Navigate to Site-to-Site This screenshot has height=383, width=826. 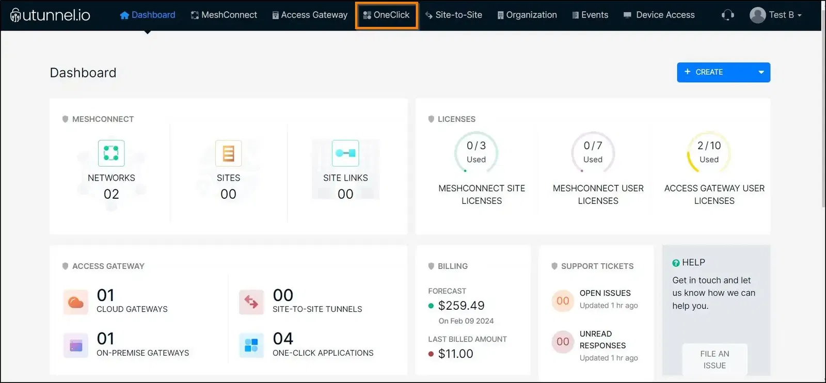coord(453,15)
